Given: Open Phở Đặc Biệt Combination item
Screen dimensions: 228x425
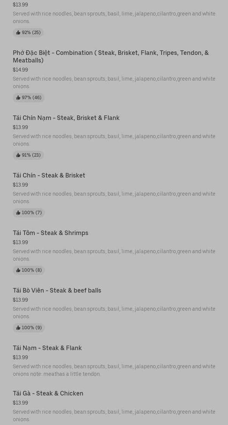Looking at the screenshot, I should point(111,56).
